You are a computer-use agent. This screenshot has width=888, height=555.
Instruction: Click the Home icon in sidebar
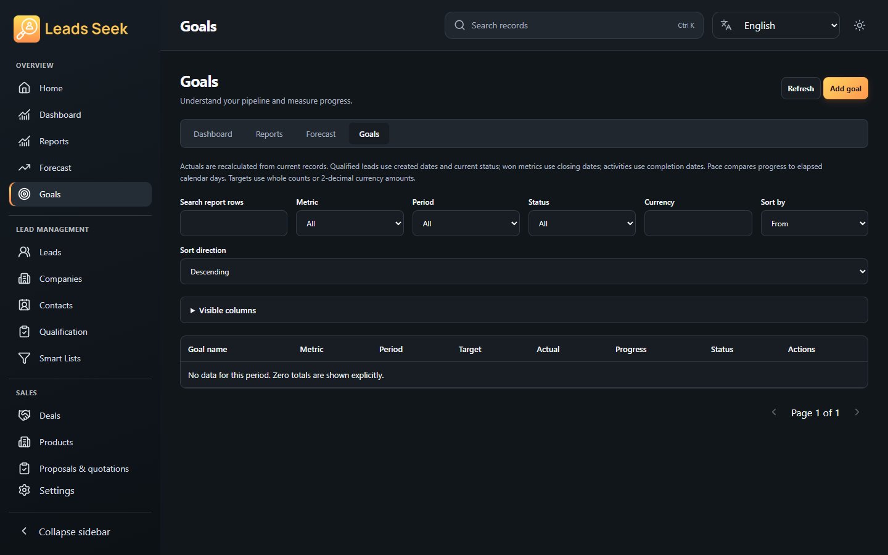pyautogui.click(x=25, y=88)
